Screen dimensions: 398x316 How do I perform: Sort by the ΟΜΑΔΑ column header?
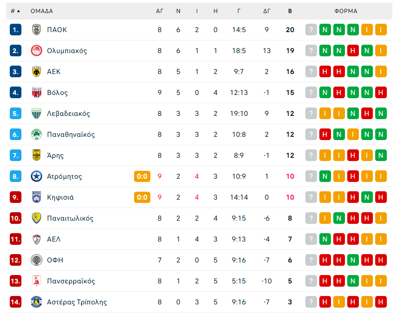pyautogui.click(x=42, y=11)
